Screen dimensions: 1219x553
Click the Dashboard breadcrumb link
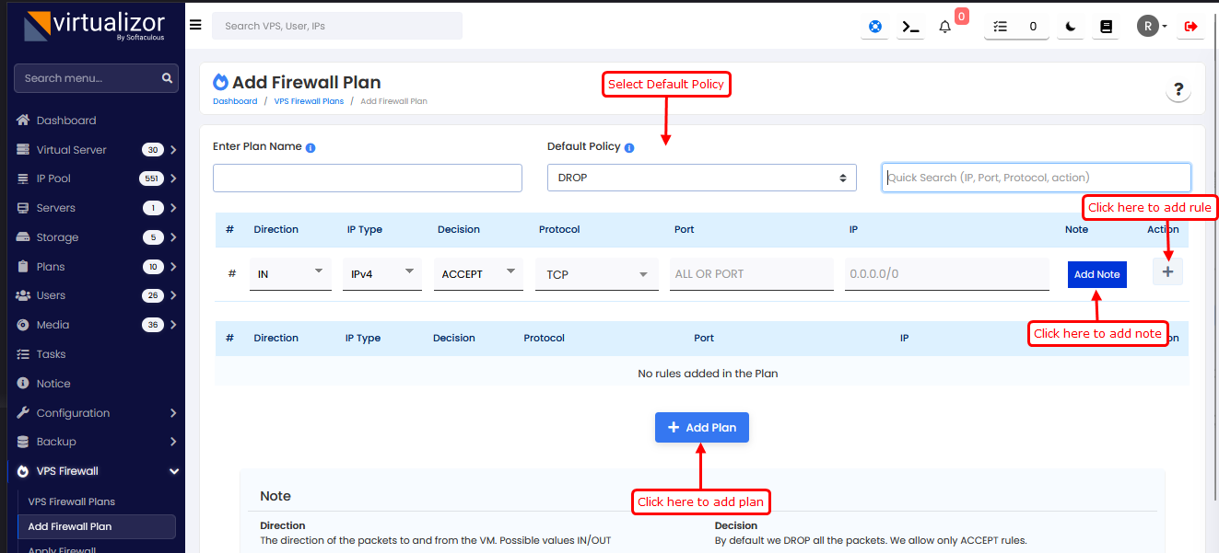coord(235,101)
